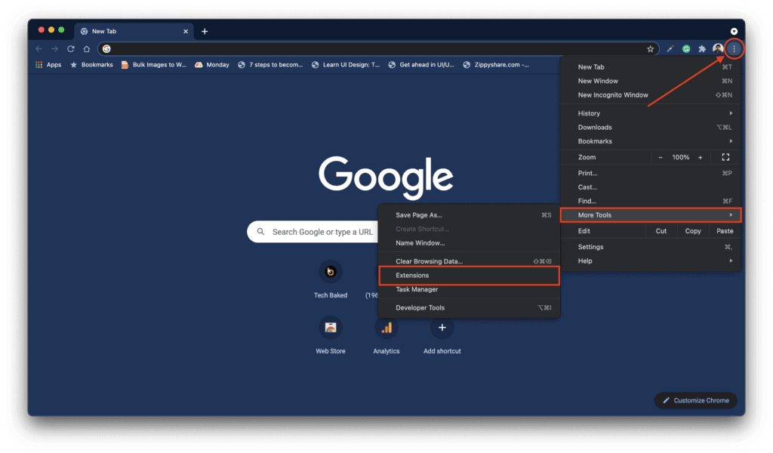
Task: Click the Grammarly extension icon
Action: (685, 48)
